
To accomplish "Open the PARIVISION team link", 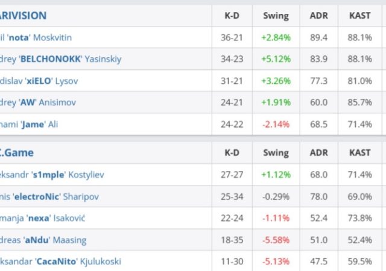I will [x=23, y=16].
